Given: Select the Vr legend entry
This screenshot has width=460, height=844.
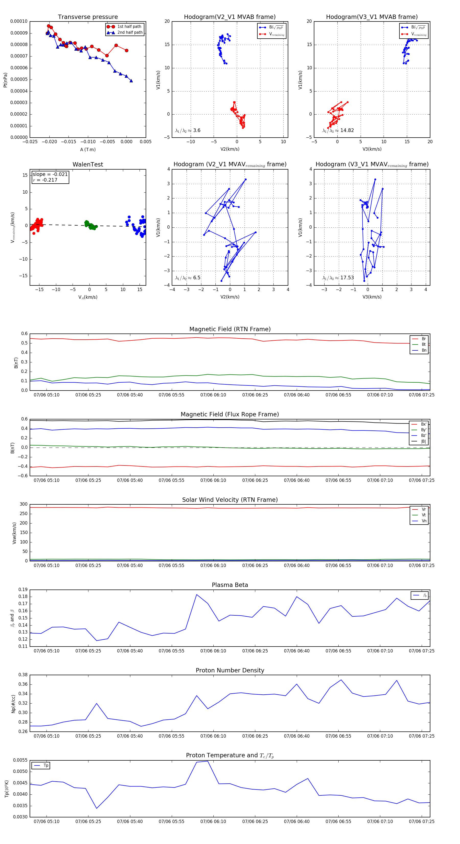Looking at the screenshot, I should point(419,509).
